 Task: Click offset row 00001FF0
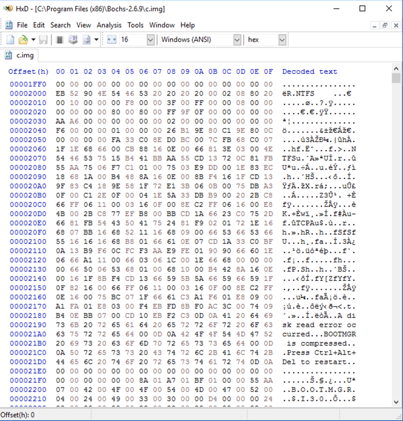(x=28, y=85)
